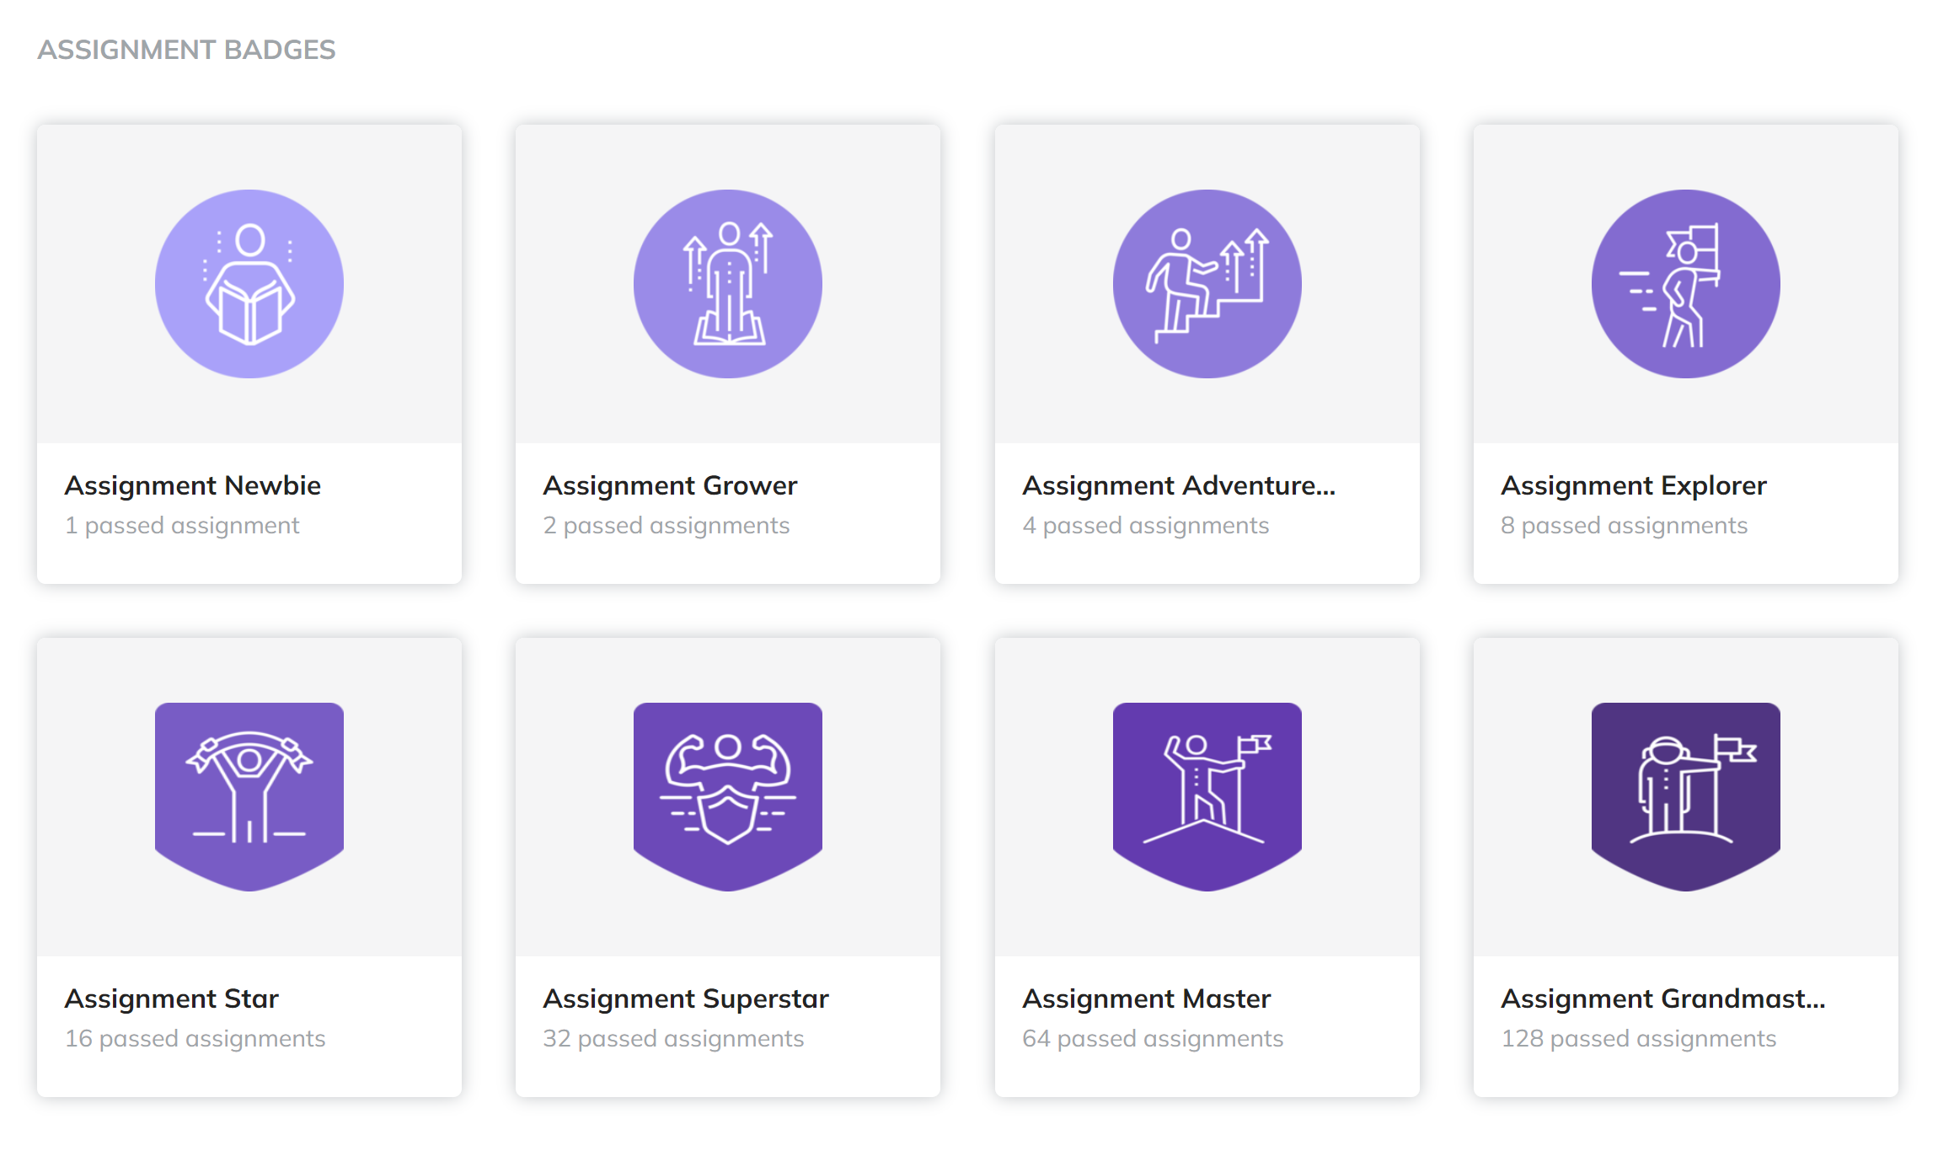Click the Assignment Grower badge icon

(x=728, y=284)
